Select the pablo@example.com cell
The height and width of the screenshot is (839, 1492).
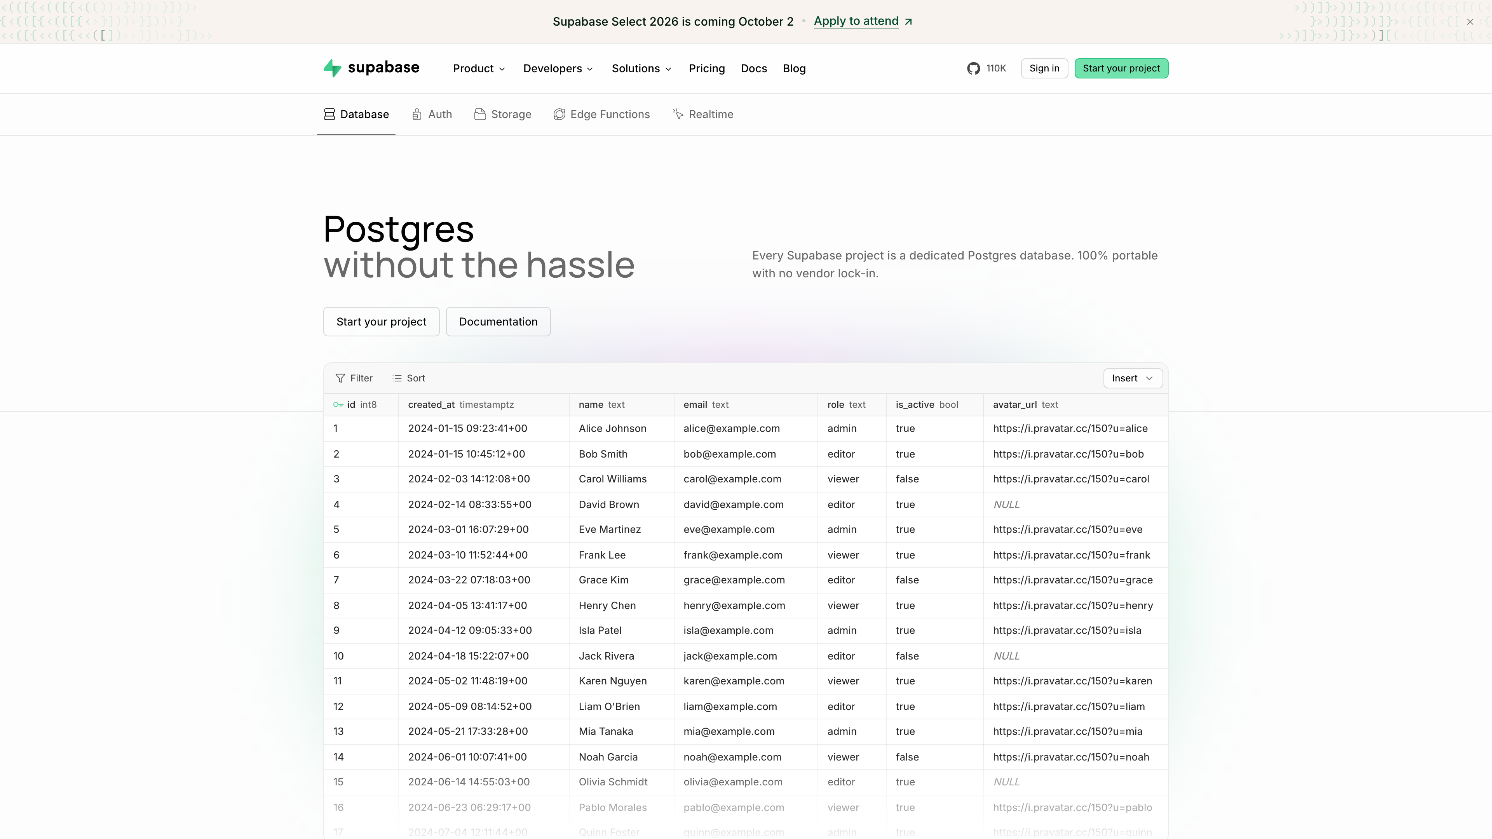click(x=746, y=807)
